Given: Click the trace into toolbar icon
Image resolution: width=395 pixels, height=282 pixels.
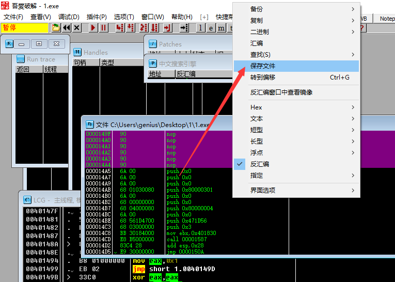Looking at the screenshot, I should [144, 28].
